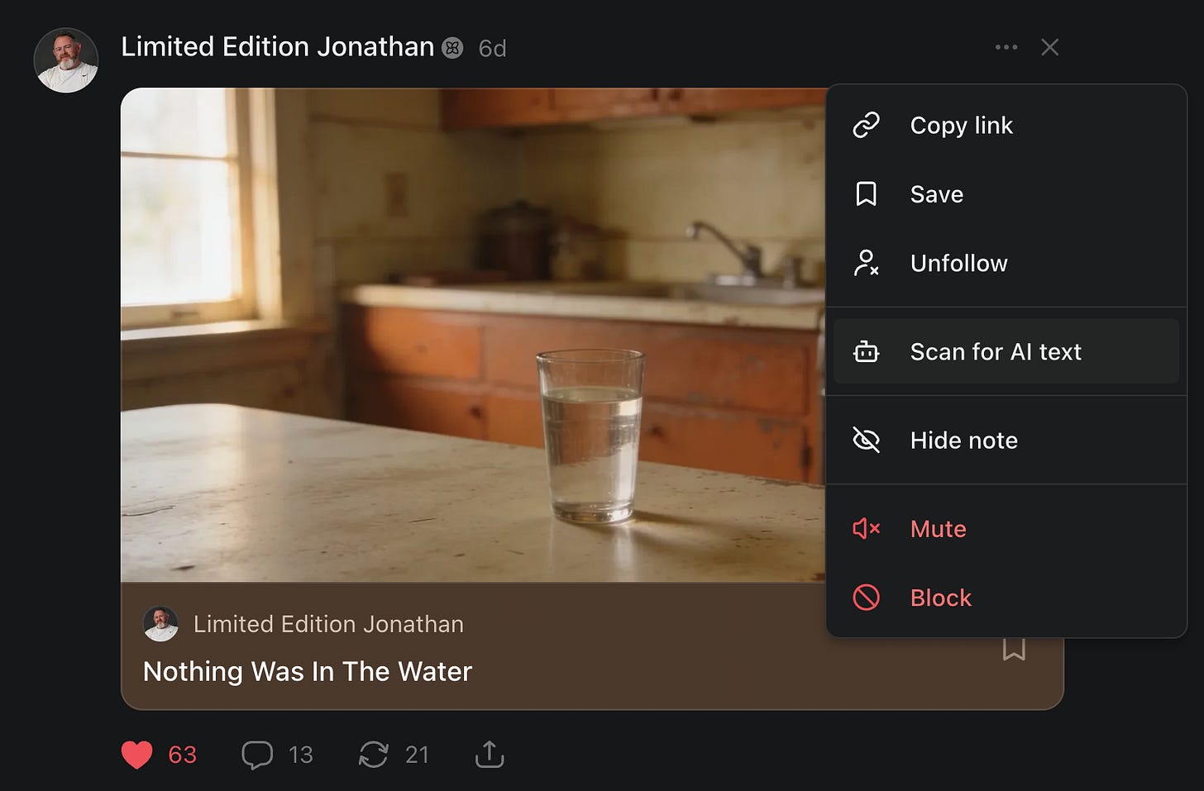
Task: Toggle the bookmark icon on post card
Action: coord(1014,649)
